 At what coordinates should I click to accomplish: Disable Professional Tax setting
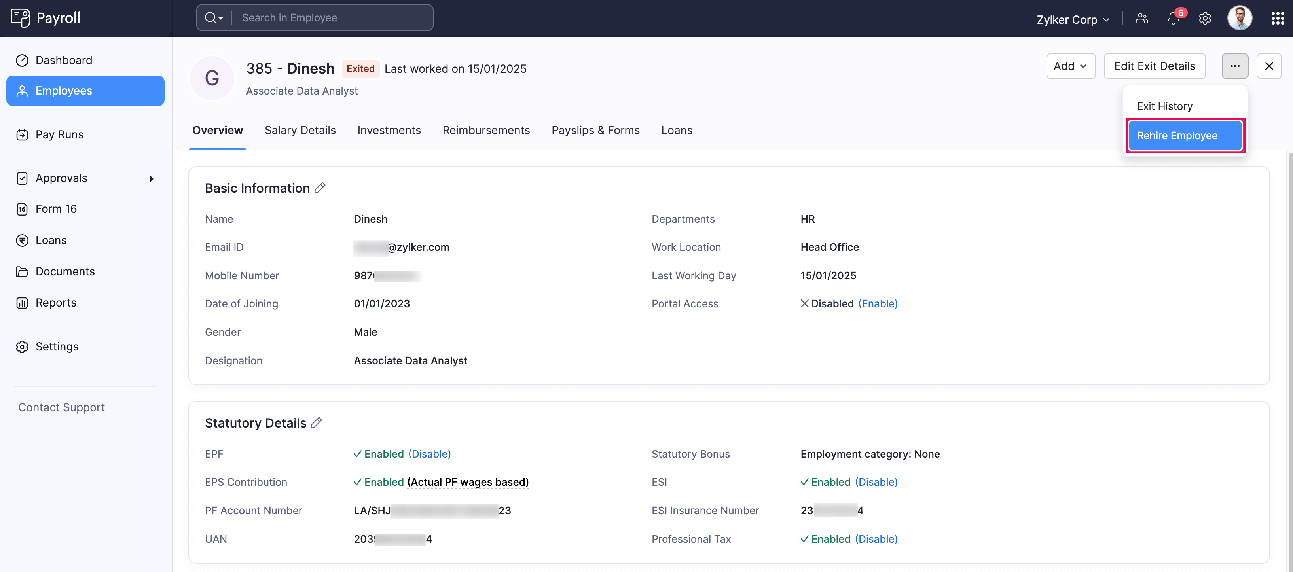[x=876, y=539]
